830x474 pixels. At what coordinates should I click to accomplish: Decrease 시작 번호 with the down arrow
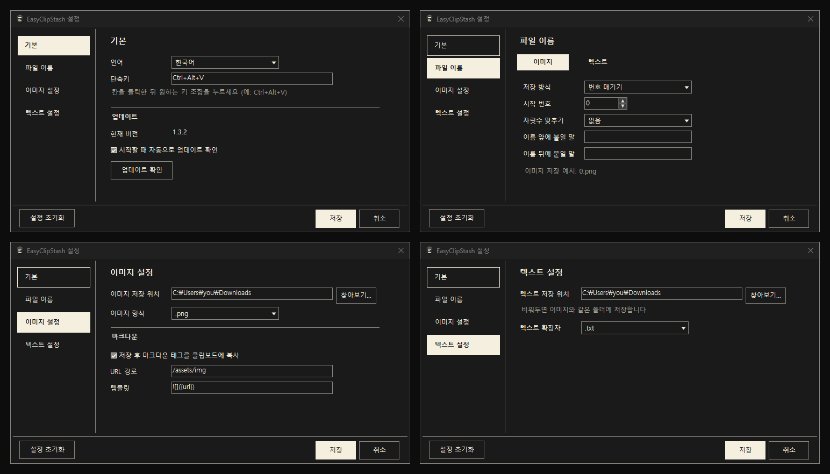point(622,106)
